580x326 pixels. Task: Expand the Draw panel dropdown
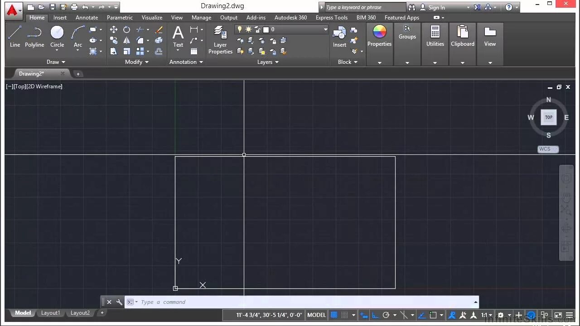coord(56,62)
